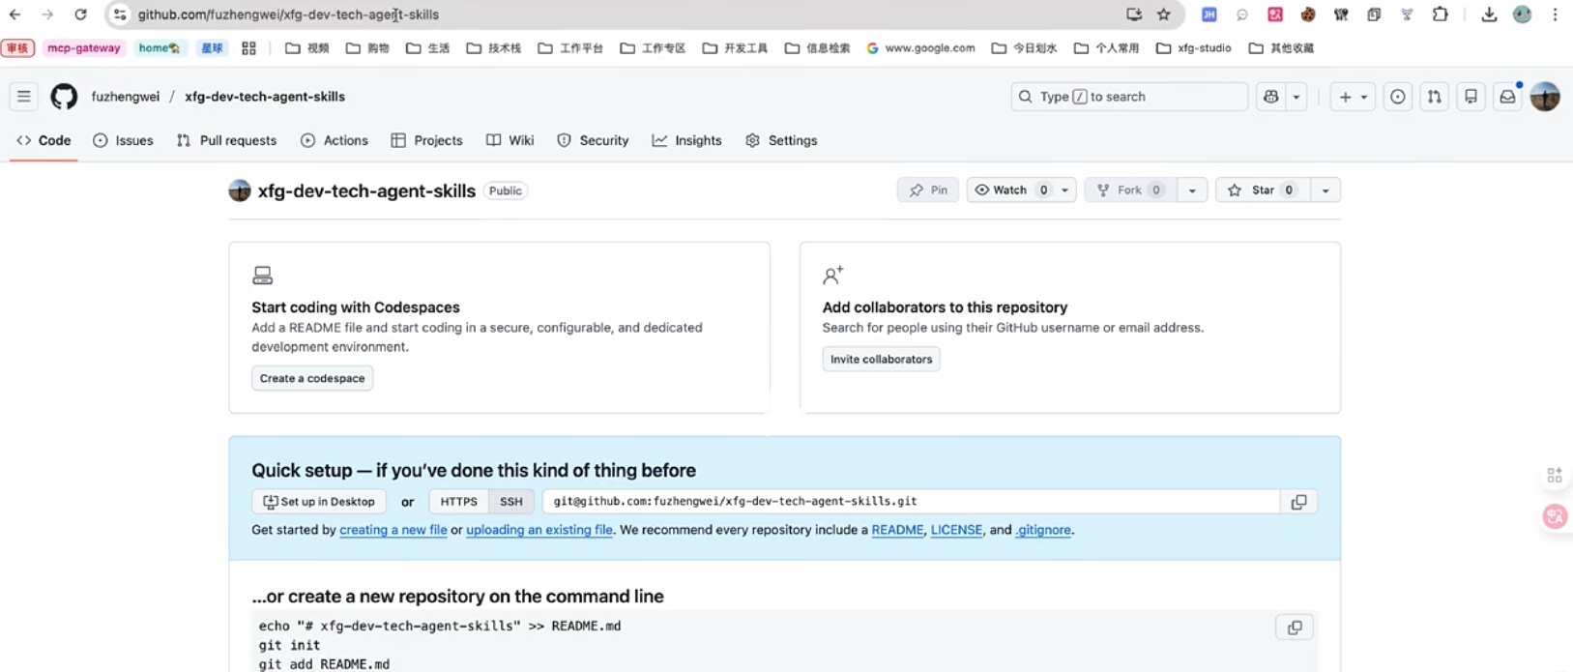This screenshot has width=1573, height=672.
Task: Expand the Watch notifications dropdown
Action: pos(1064,190)
